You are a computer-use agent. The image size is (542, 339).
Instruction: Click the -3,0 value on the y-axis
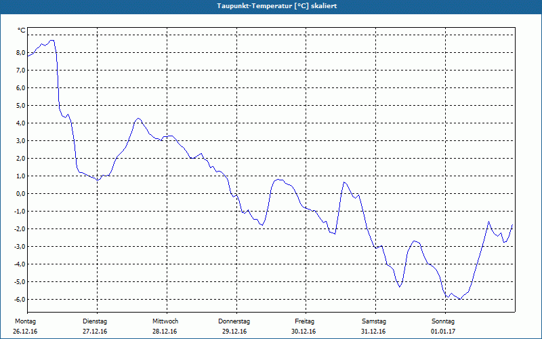tap(20, 247)
